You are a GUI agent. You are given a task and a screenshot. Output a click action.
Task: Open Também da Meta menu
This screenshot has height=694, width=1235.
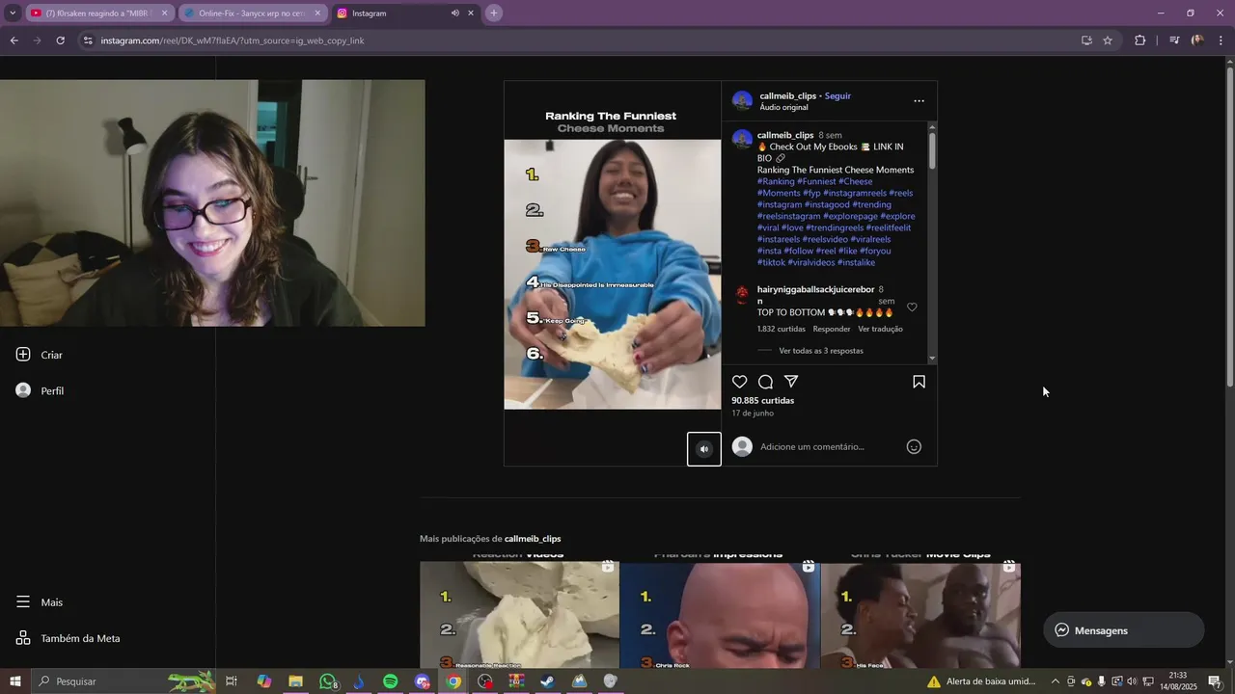point(69,638)
